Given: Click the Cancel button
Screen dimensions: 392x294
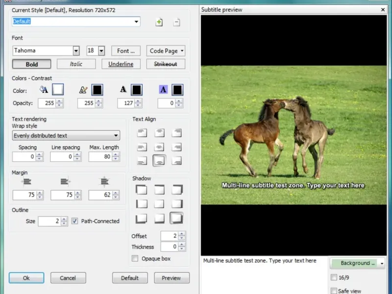Looking at the screenshot, I should point(68,278).
